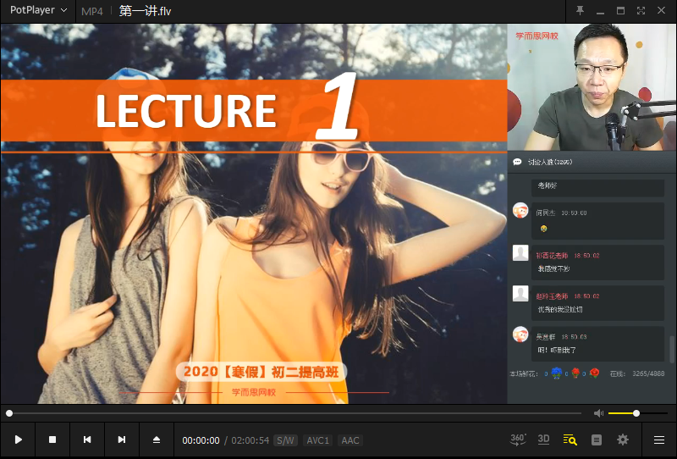Click the eject/open file icon
Viewport: 677px width, 459px height.
[x=157, y=440]
